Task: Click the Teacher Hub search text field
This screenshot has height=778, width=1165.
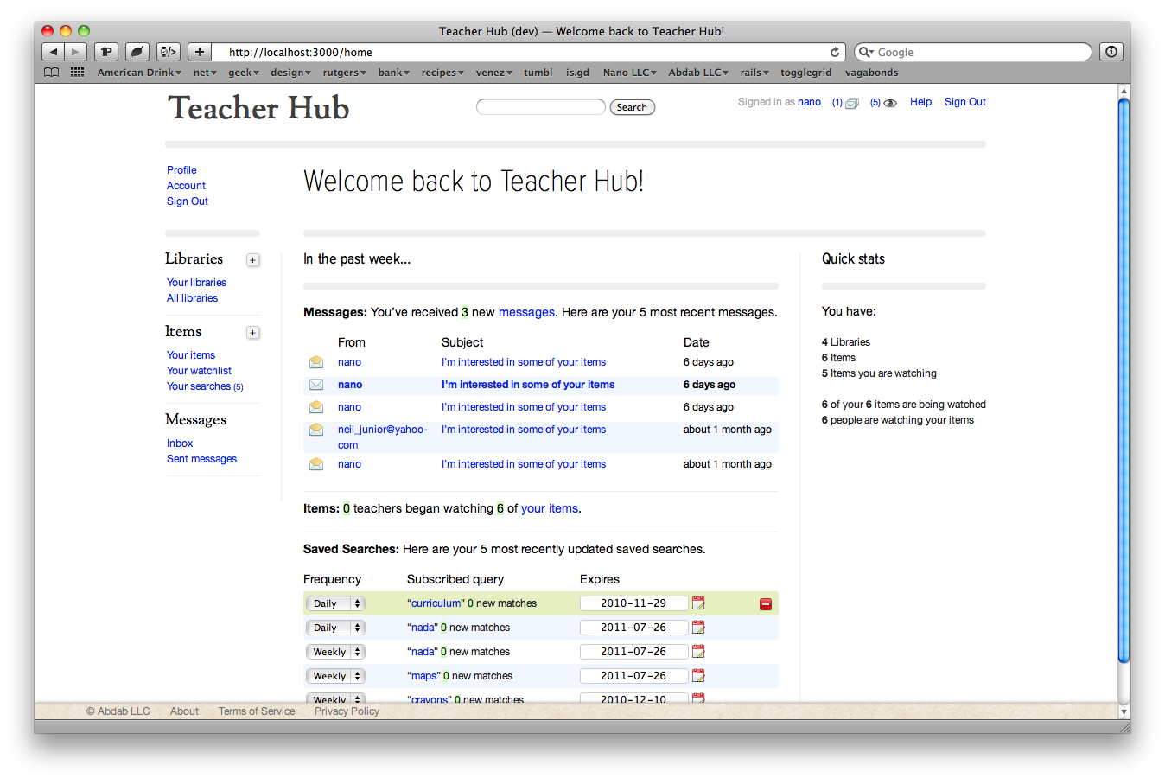Action: click(x=540, y=107)
